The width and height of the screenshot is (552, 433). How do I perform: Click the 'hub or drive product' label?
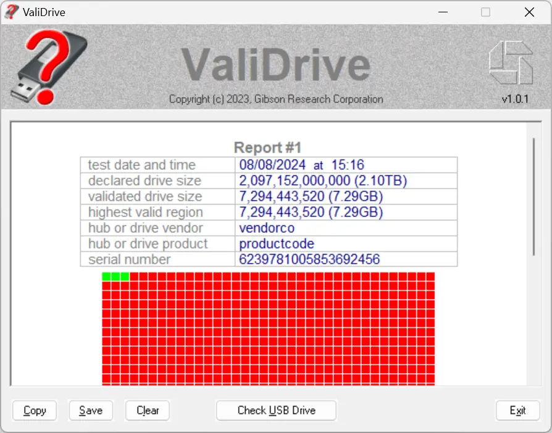tap(148, 244)
